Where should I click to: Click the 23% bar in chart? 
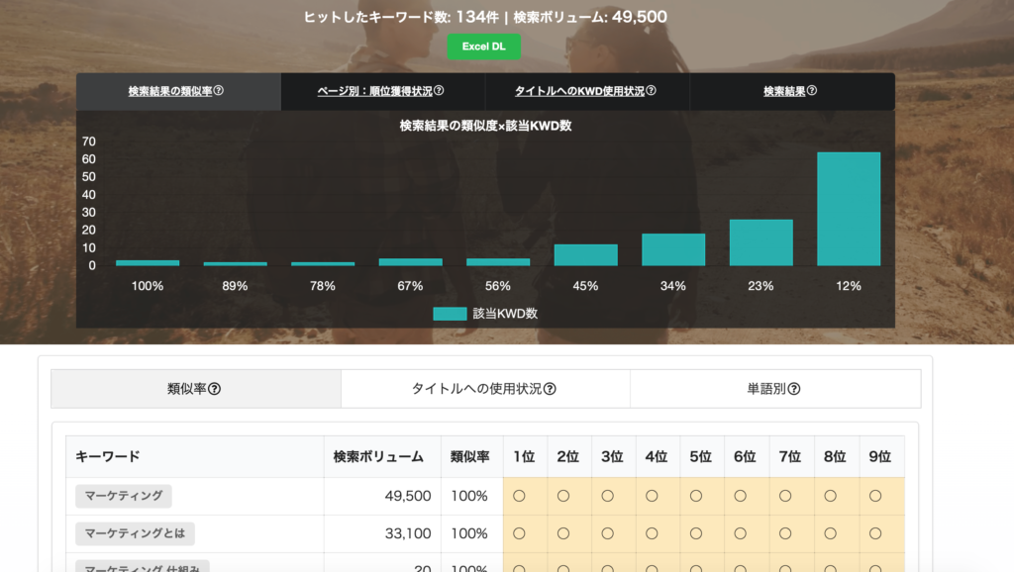(761, 242)
